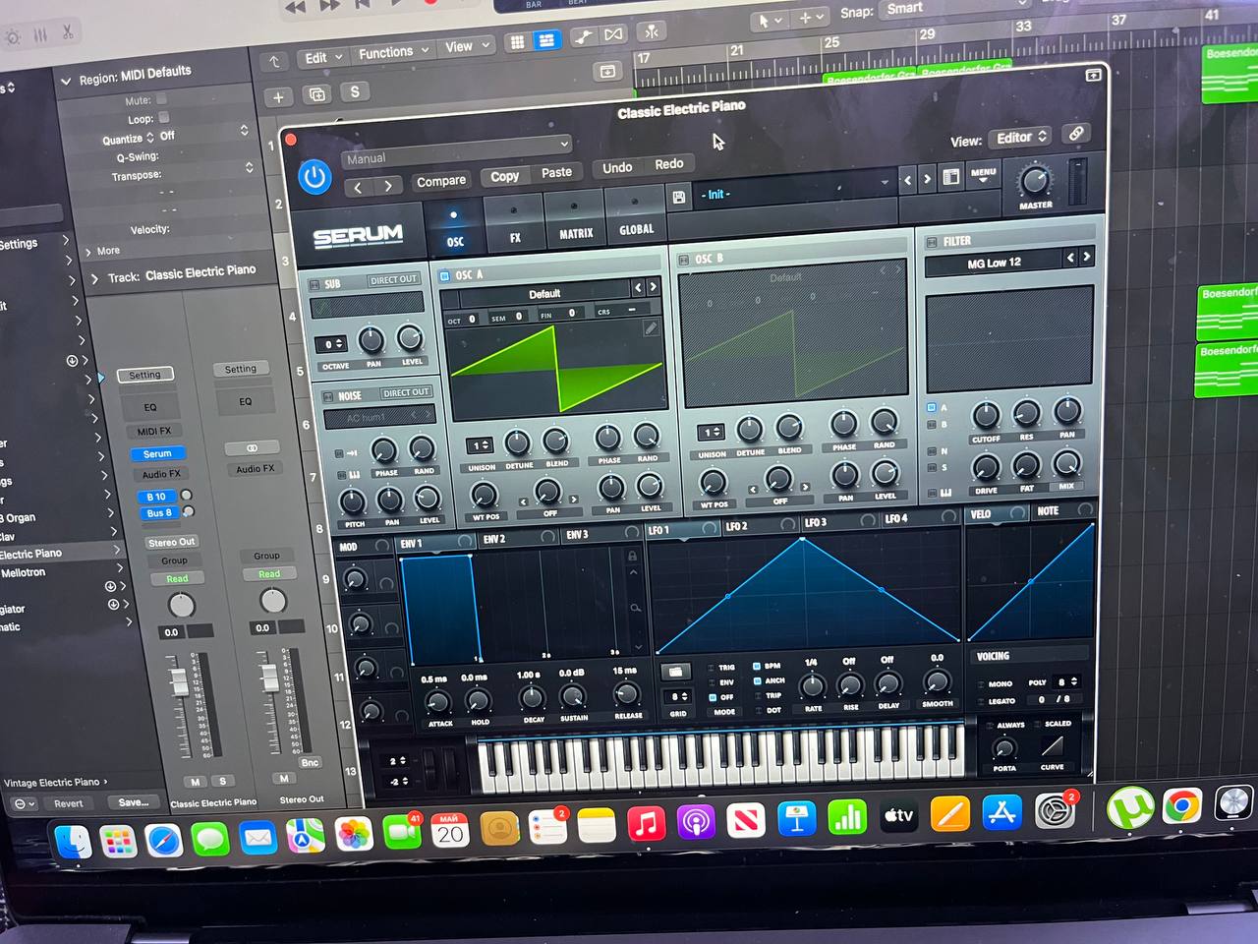The height and width of the screenshot is (944, 1258).
Task: Open the View Editor dropdown
Action: coord(1020,137)
